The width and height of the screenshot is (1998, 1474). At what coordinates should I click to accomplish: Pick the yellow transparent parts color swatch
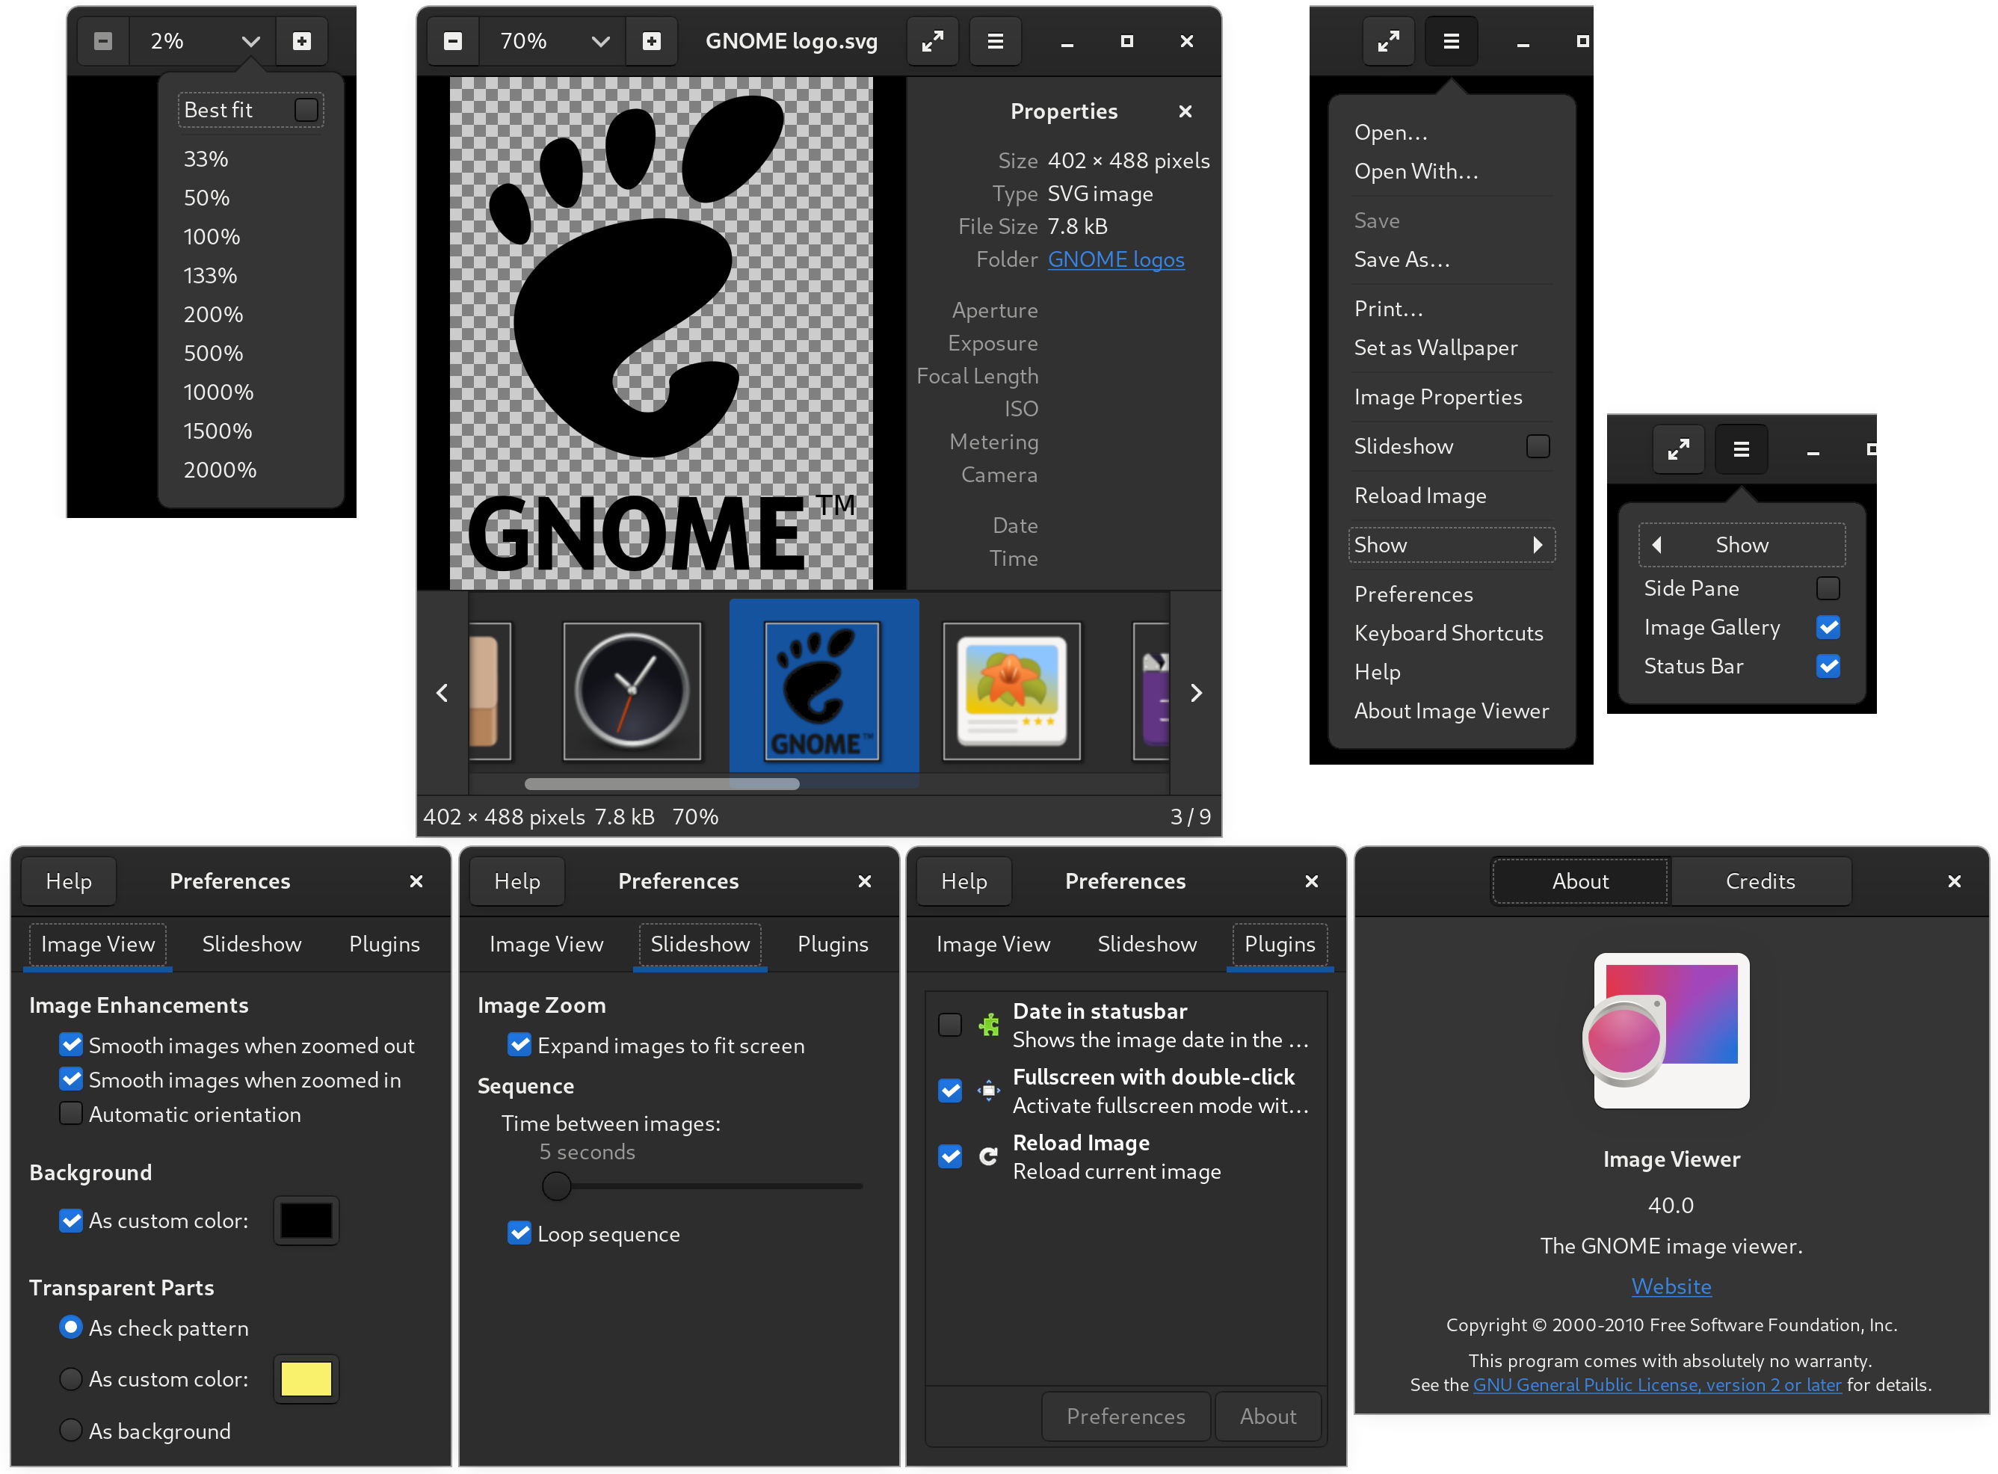[x=306, y=1379]
